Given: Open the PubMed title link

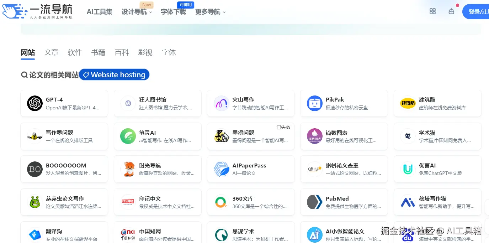Looking at the screenshot, I should click(337, 198).
